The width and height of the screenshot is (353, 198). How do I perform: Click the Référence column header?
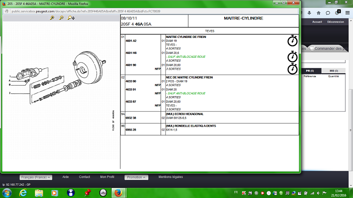310,76
